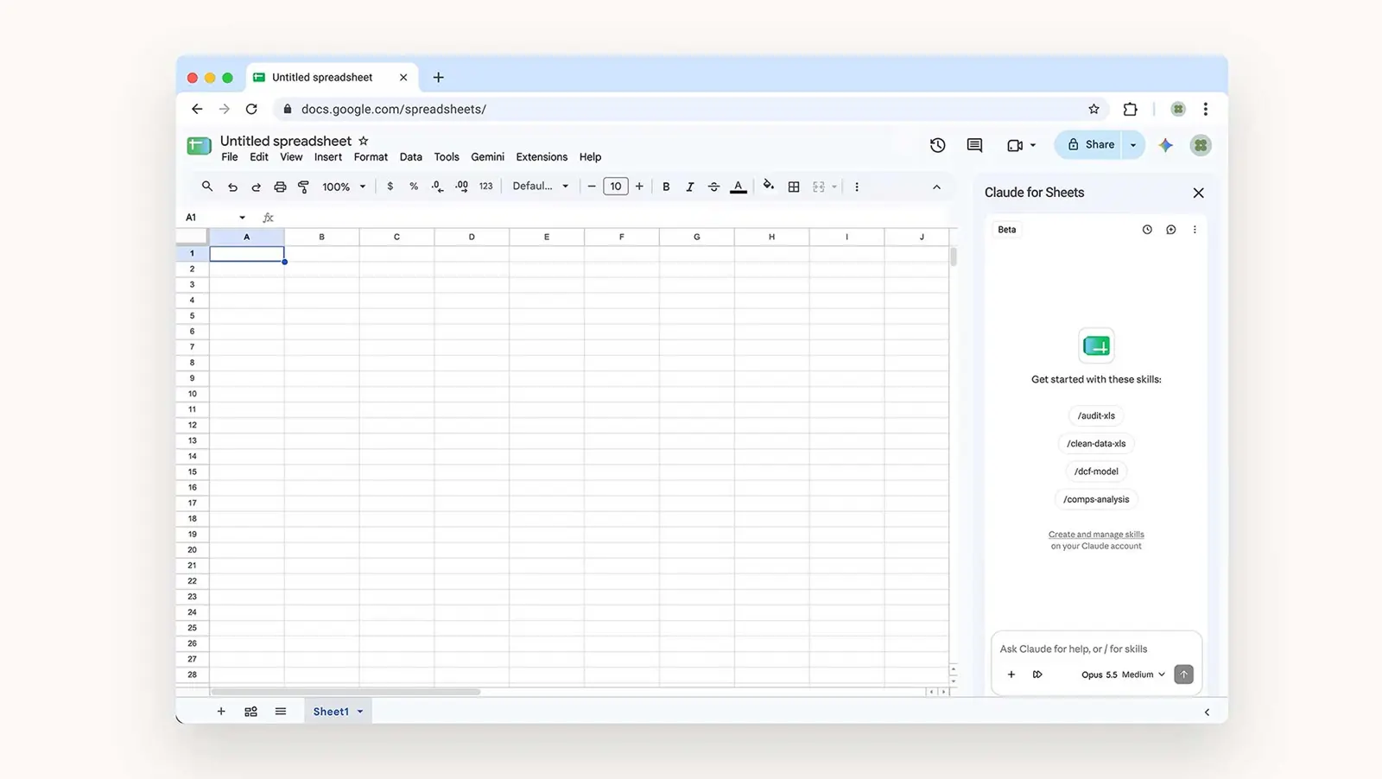Open the Sheet1 tab dropdown arrow
Screen dimensions: 1382x779
coord(360,712)
